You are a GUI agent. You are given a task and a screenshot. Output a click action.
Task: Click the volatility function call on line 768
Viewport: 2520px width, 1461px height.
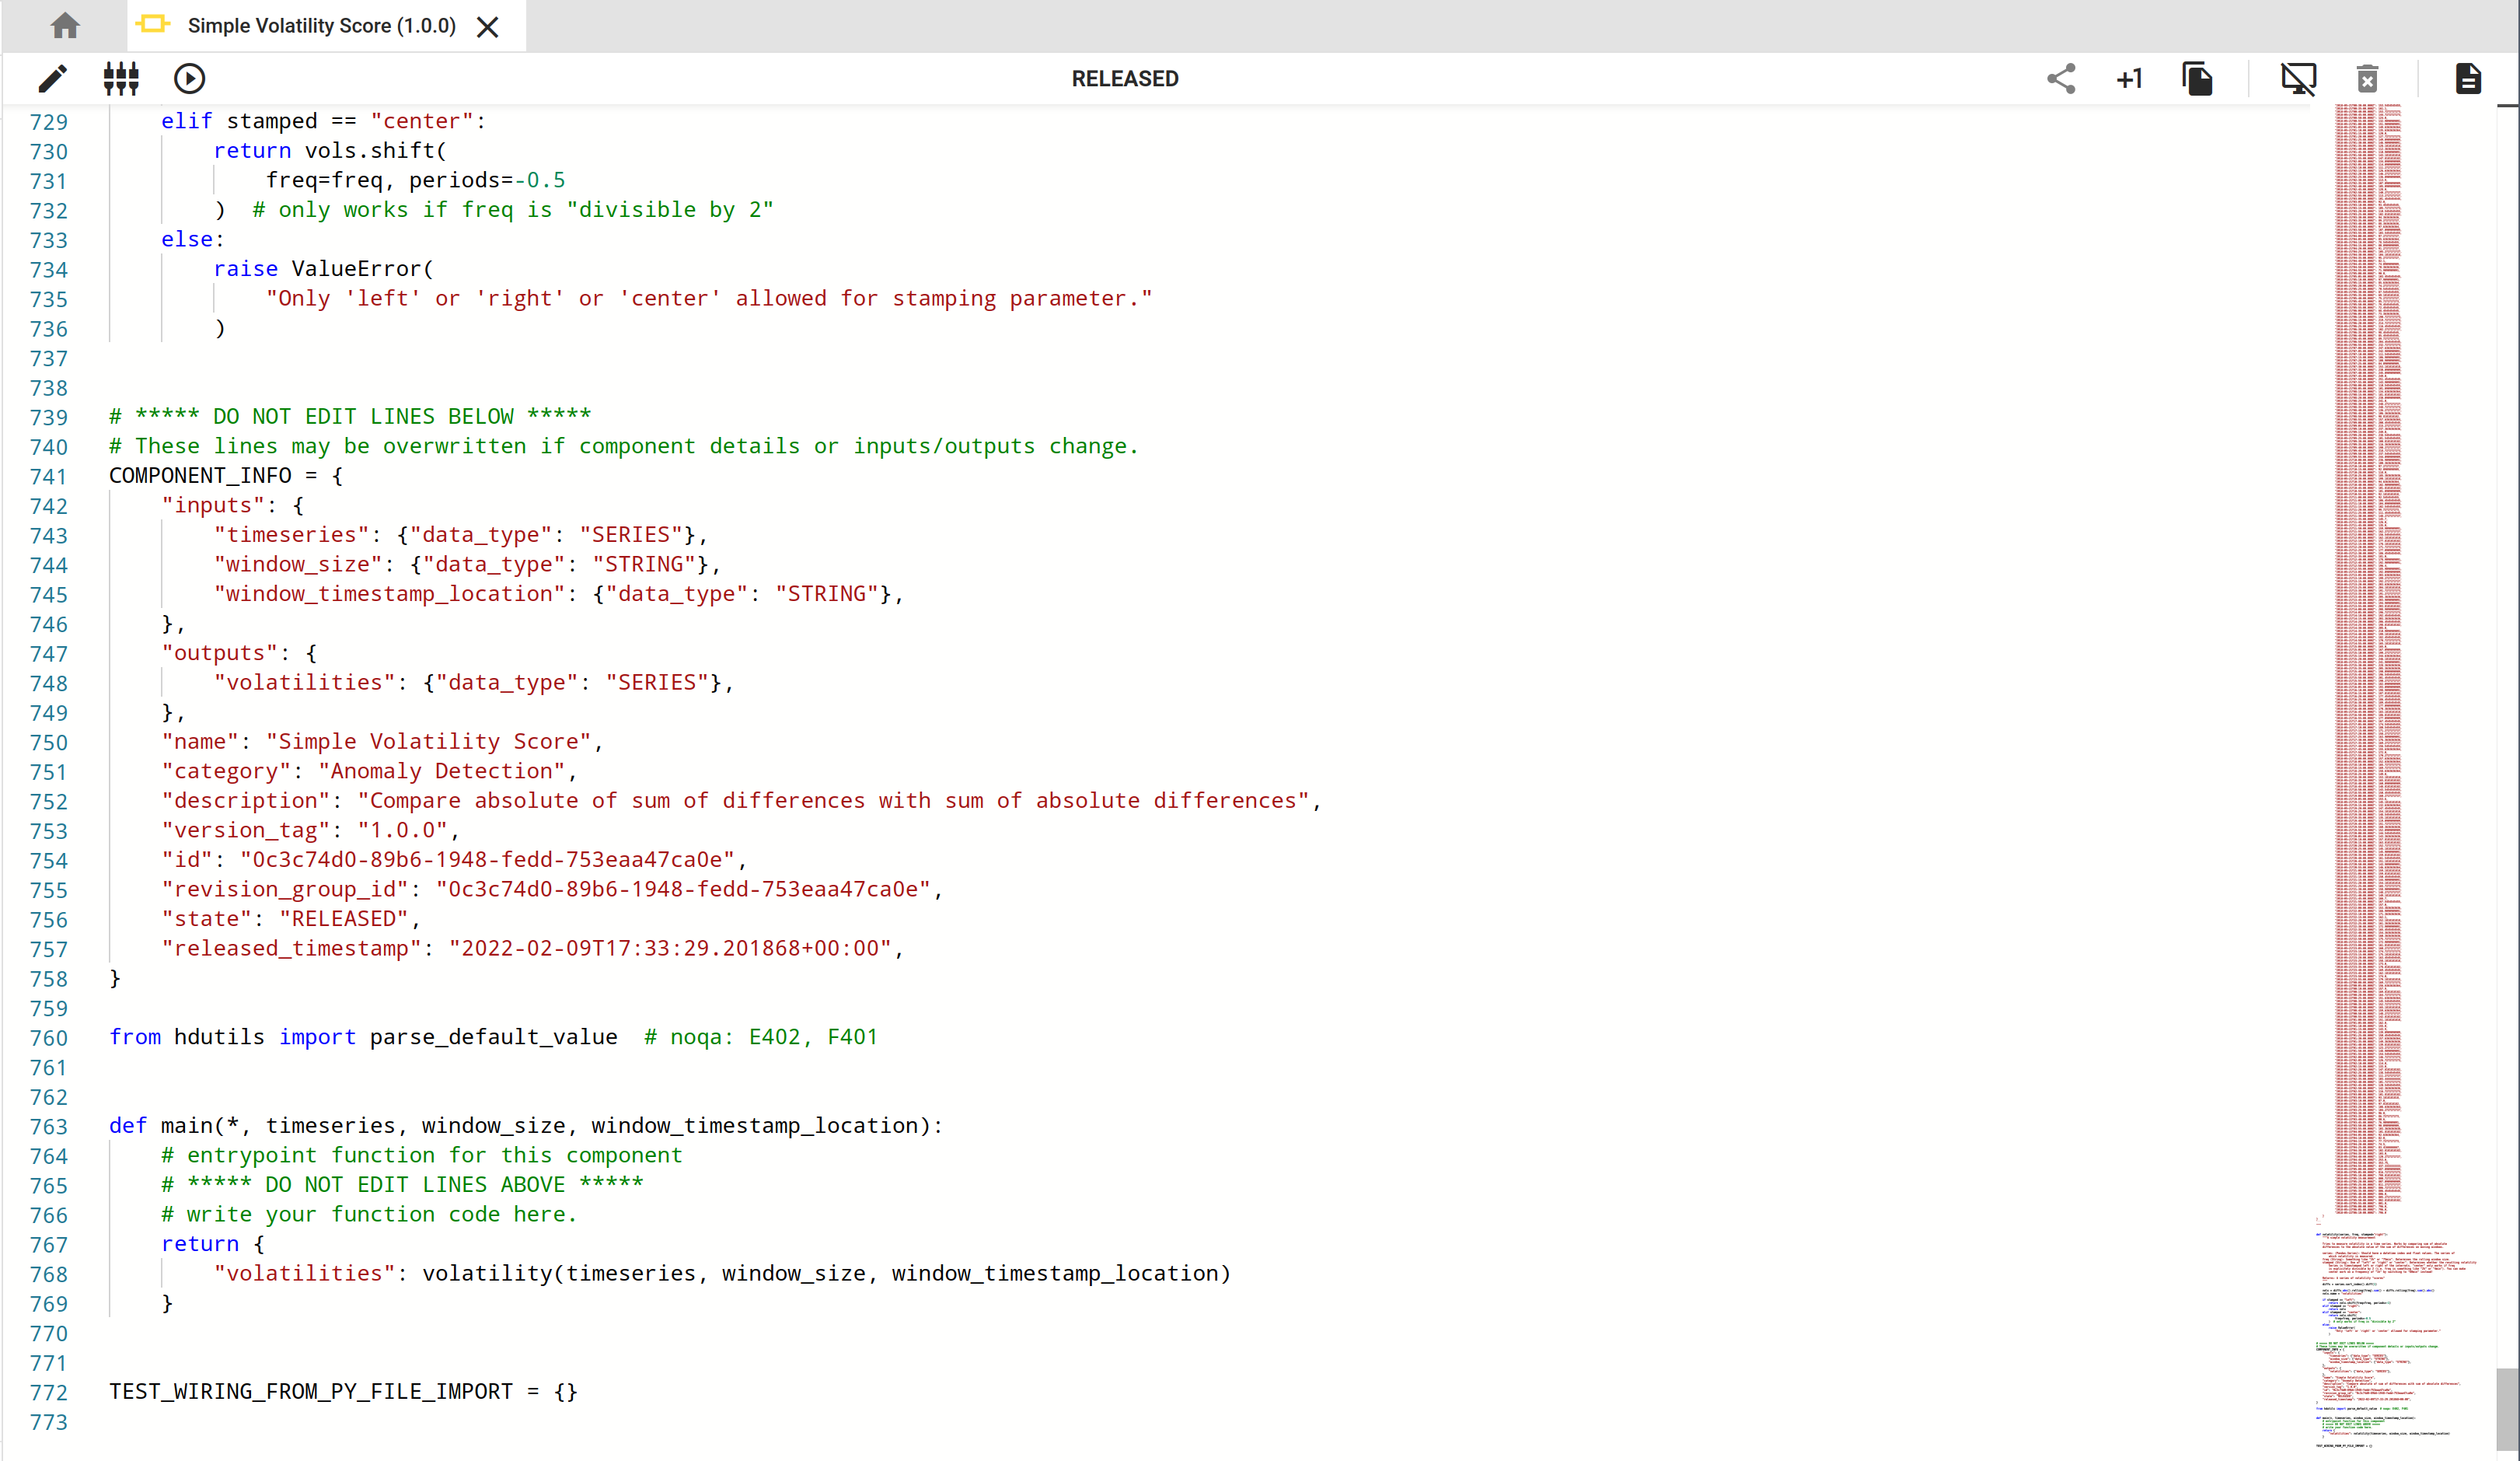[826, 1274]
